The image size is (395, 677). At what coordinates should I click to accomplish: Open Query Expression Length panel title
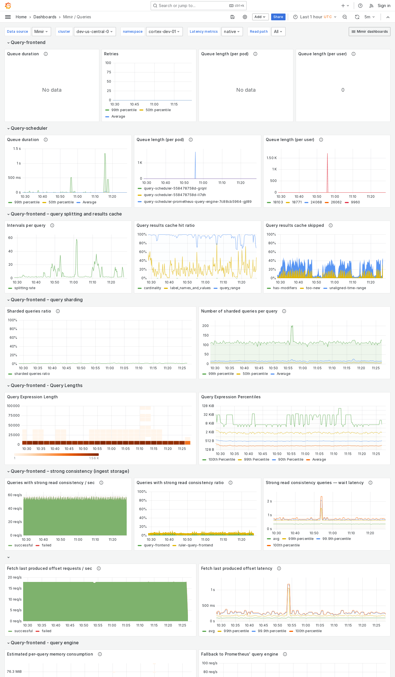32,397
